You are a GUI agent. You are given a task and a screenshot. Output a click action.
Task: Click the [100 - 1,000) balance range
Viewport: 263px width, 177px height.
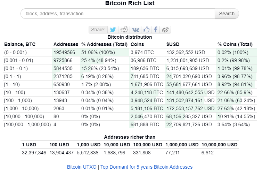[x=18, y=100]
